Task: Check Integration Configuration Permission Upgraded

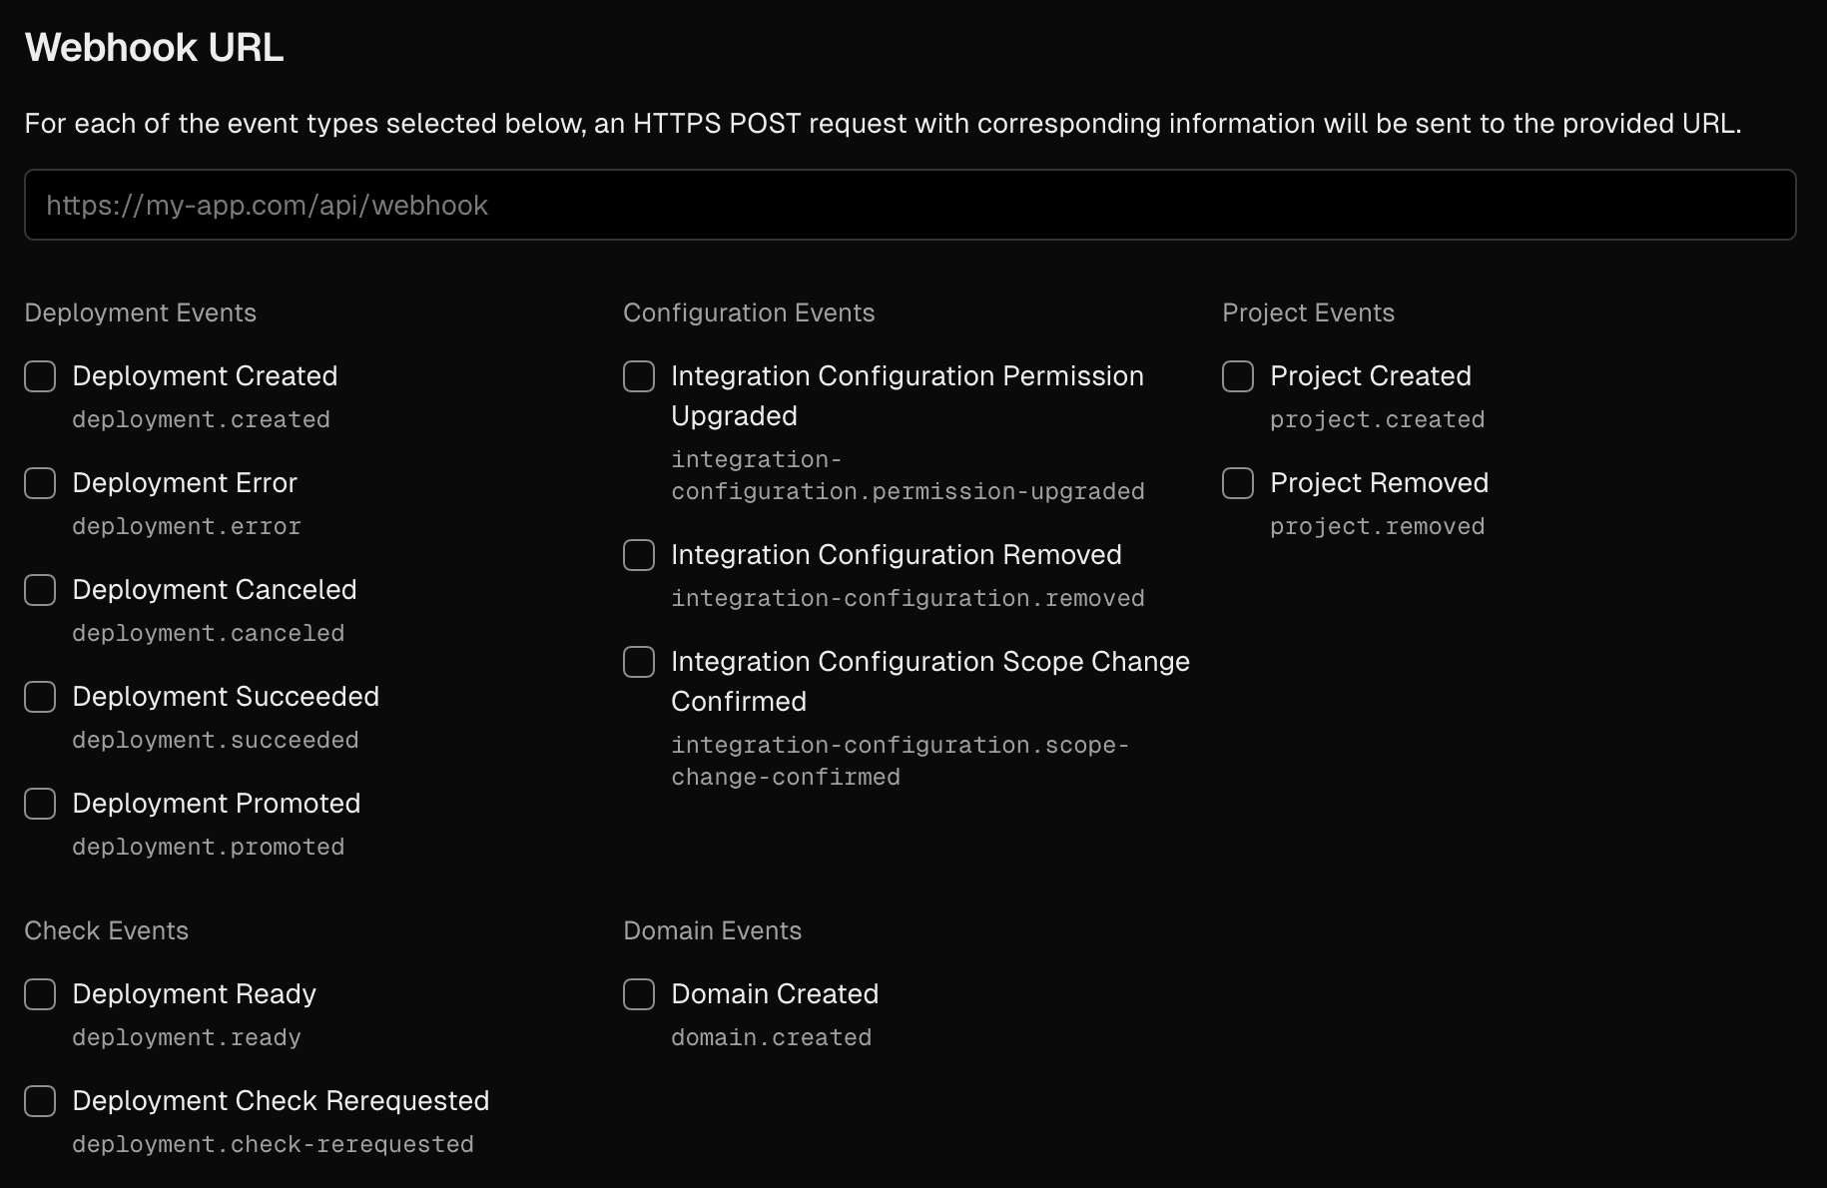Action: (638, 376)
